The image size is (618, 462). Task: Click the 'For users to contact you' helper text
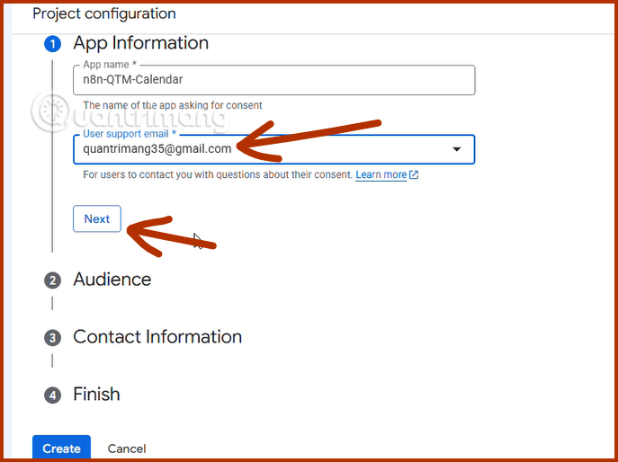click(x=217, y=174)
